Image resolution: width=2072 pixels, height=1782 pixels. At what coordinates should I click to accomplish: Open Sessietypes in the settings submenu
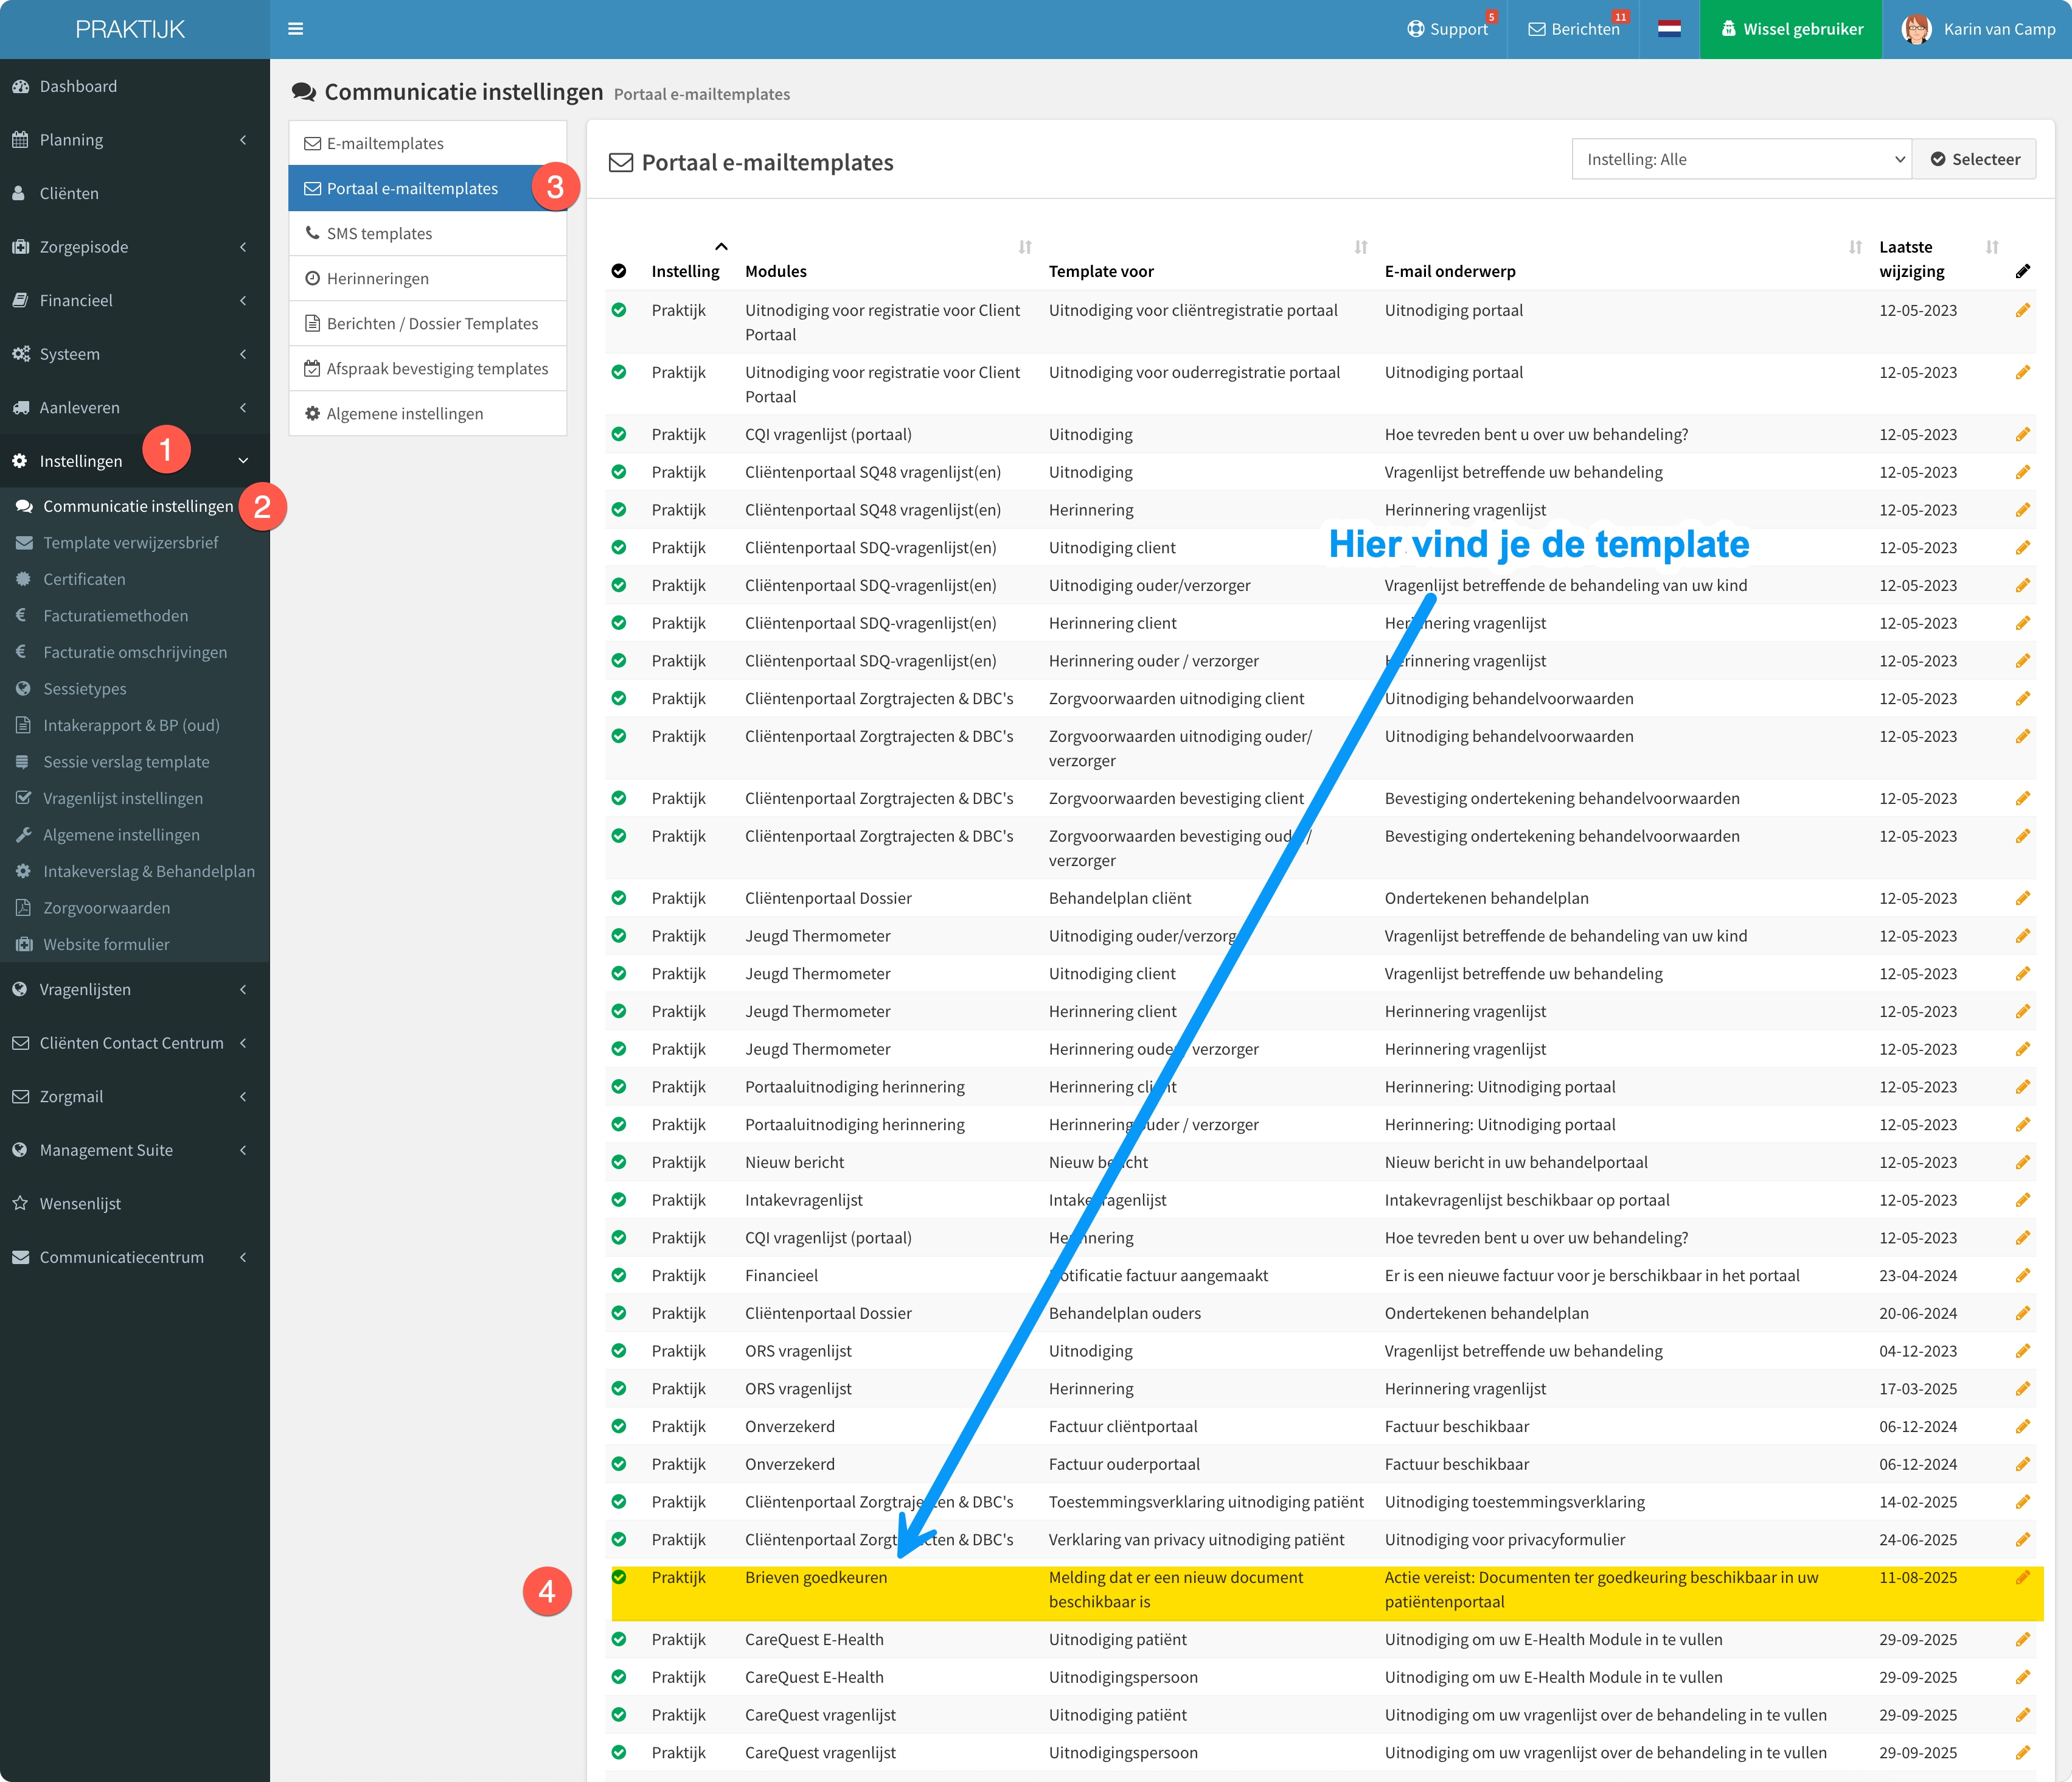tap(84, 688)
